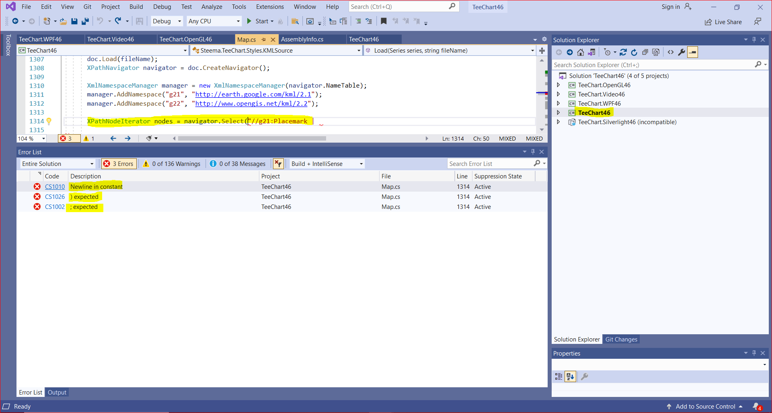Open the CS1010 error code link
Screen dimensions: 772x413
click(55, 187)
